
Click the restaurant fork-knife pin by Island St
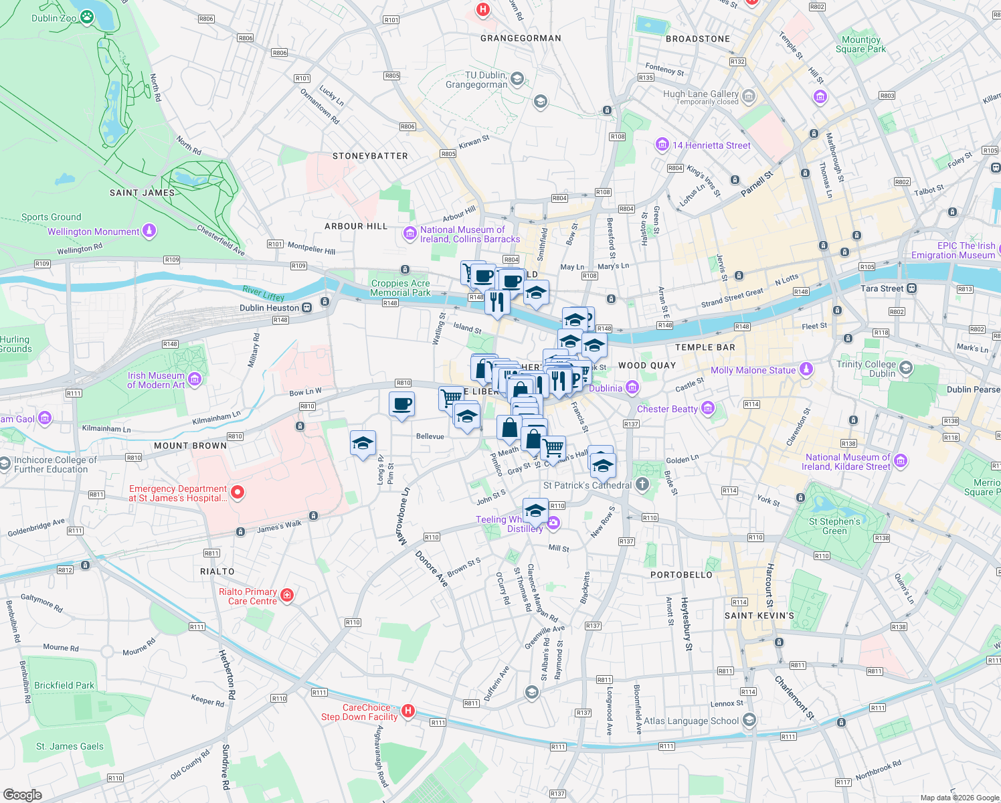click(x=496, y=302)
